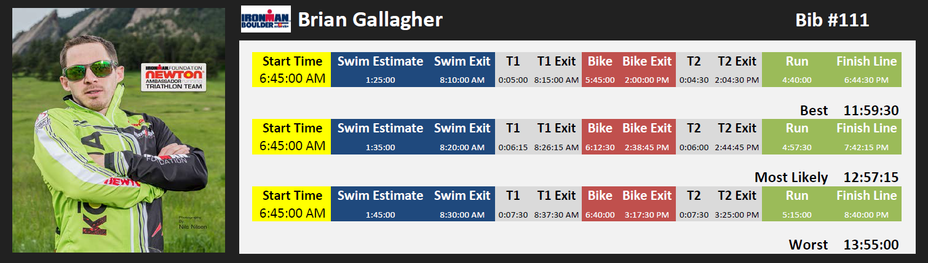The height and width of the screenshot is (263, 928).
Task: Click the Newton Triathlon Team badge
Action: coord(173,77)
